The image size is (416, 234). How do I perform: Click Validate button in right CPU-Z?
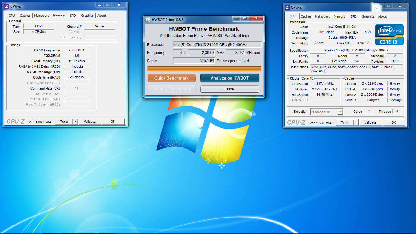tap(370, 122)
